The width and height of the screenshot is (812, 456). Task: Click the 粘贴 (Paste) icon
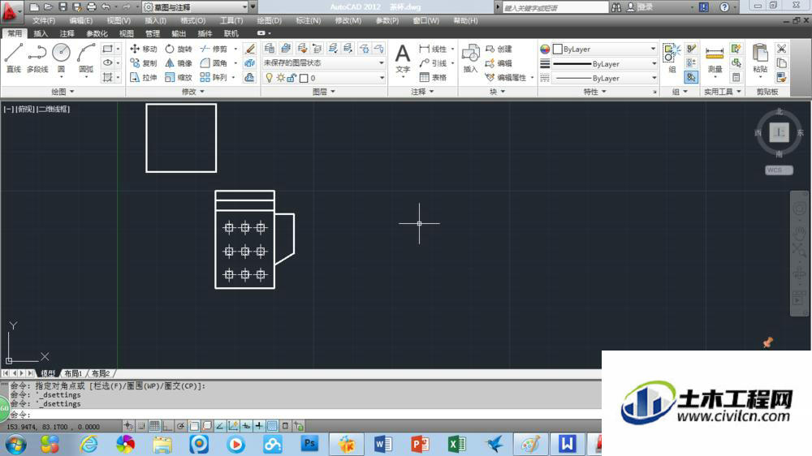(x=760, y=58)
